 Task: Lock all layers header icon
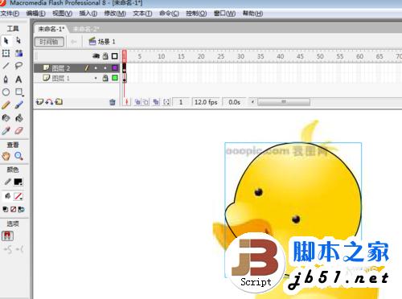[105, 56]
